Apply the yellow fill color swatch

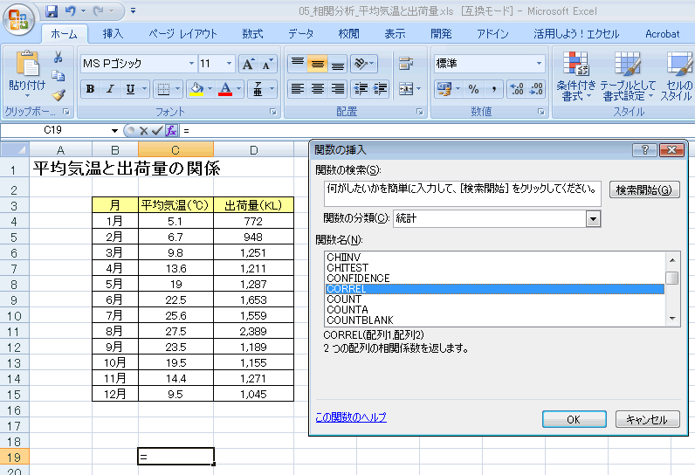pos(196,89)
